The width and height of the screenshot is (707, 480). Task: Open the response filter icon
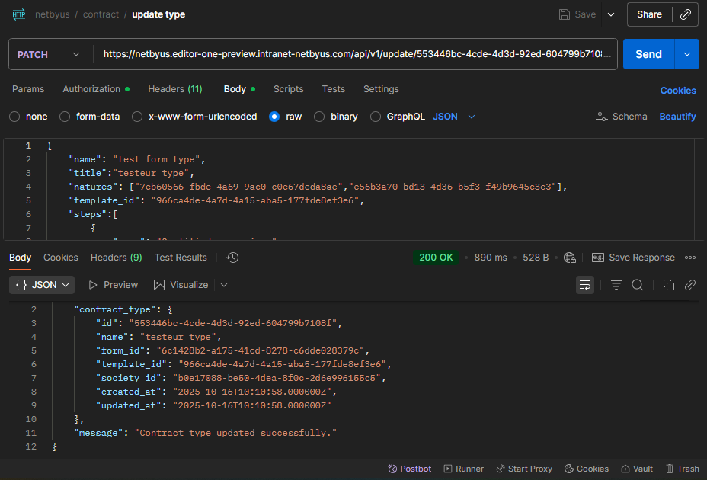coord(616,285)
